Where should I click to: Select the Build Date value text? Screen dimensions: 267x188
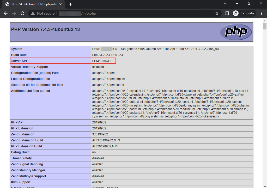pyautogui.click(x=107, y=55)
